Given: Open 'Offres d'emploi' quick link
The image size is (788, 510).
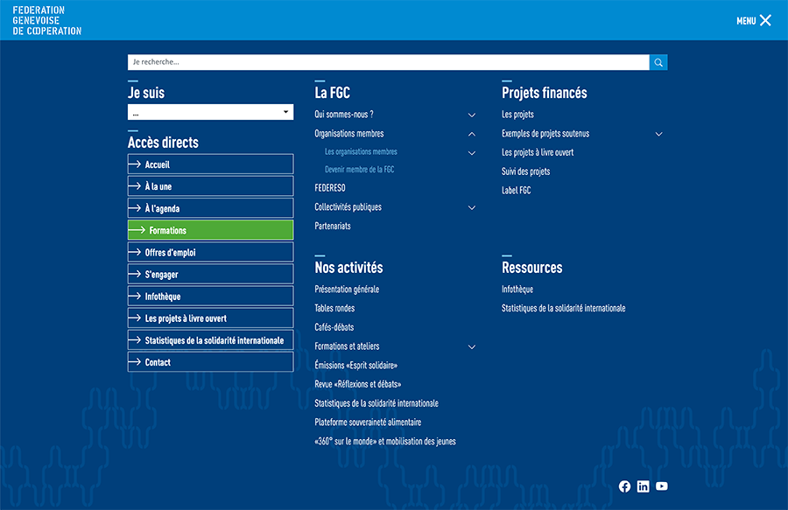Looking at the screenshot, I should click(x=210, y=252).
